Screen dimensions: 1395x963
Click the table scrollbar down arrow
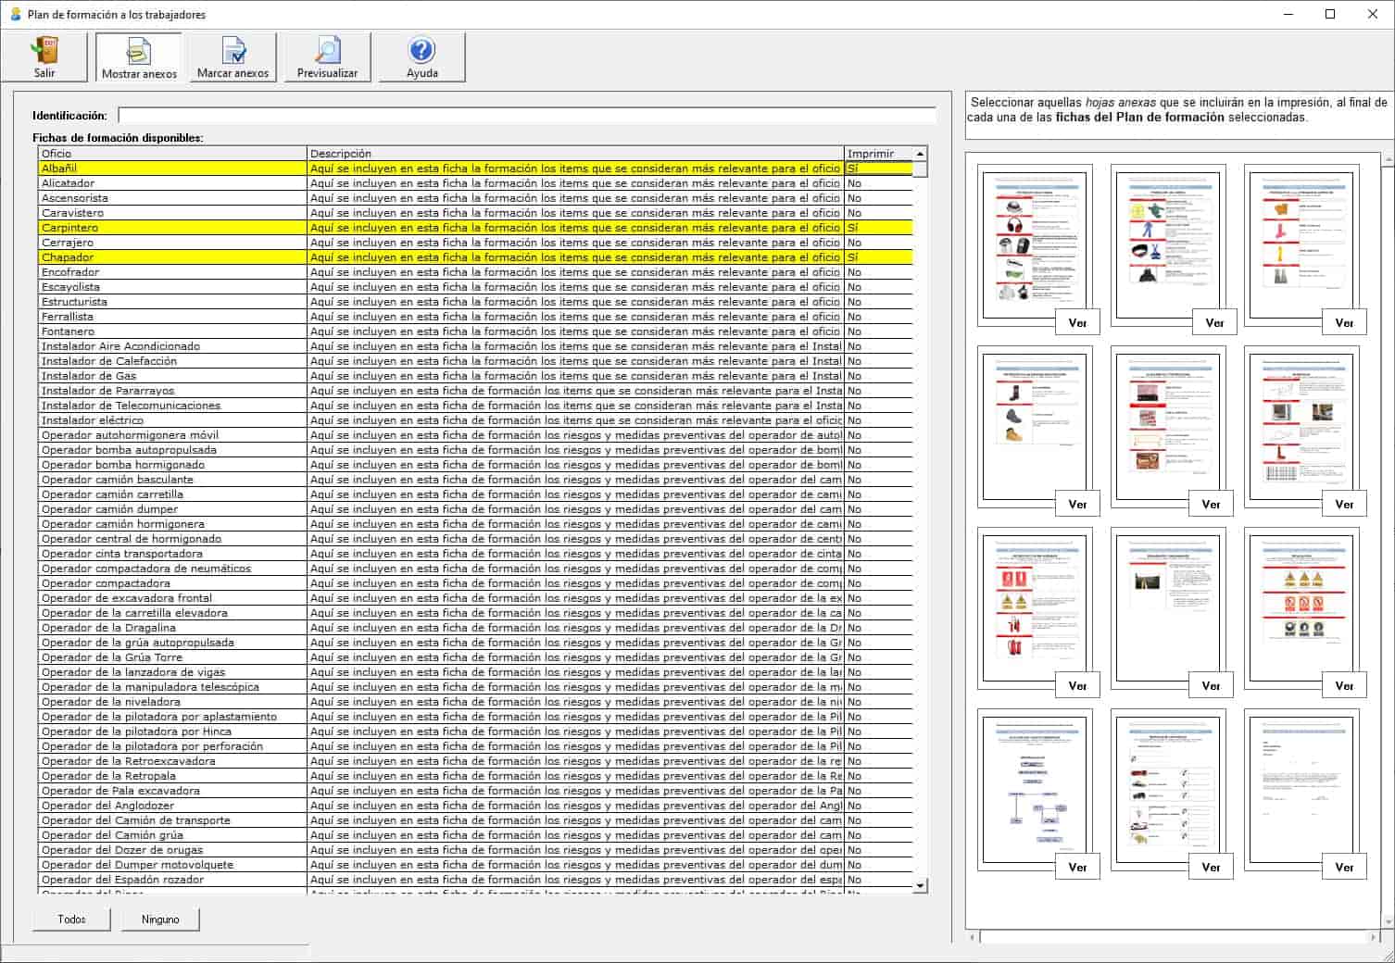pyautogui.click(x=920, y=885)
